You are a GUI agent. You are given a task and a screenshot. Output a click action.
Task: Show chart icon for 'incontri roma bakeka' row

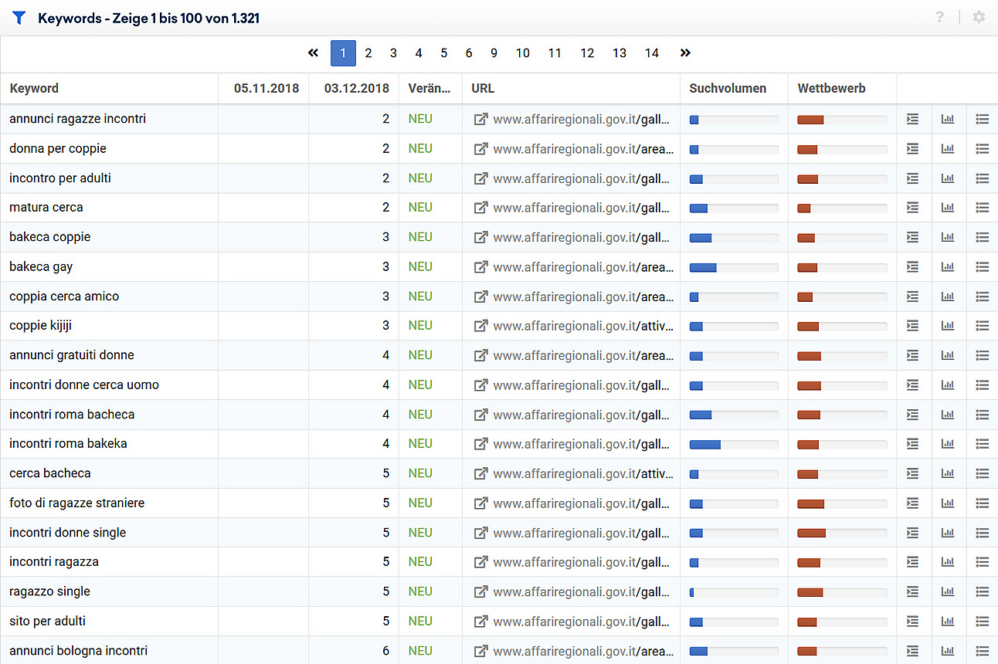[947, 444]
